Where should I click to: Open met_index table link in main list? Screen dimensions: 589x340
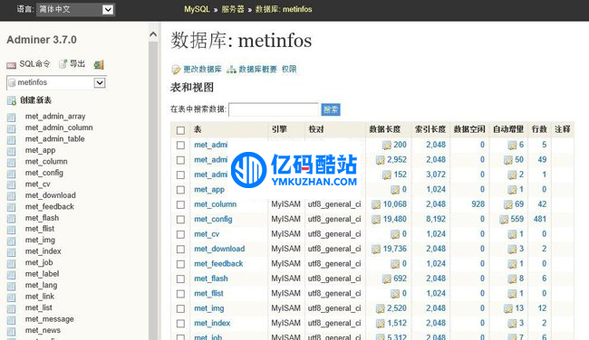click(x=212, y=323)
